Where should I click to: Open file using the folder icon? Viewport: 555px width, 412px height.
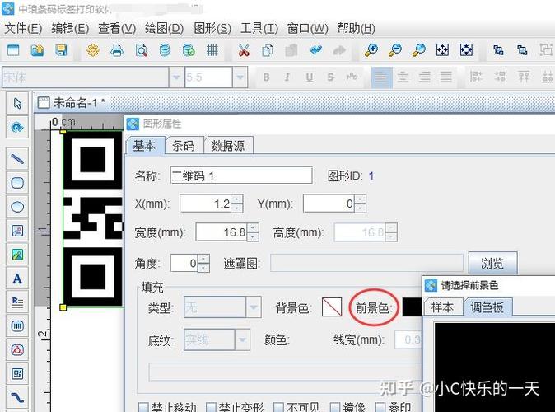pyautogui.click(x=37, y=50)
